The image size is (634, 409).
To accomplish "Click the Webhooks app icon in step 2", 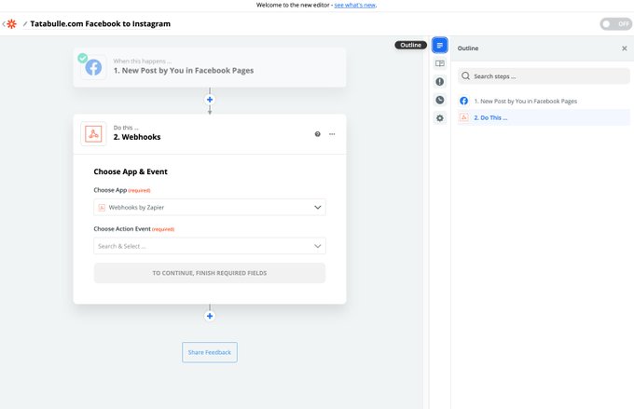I will pyautogui.click(x=93, y=134).
